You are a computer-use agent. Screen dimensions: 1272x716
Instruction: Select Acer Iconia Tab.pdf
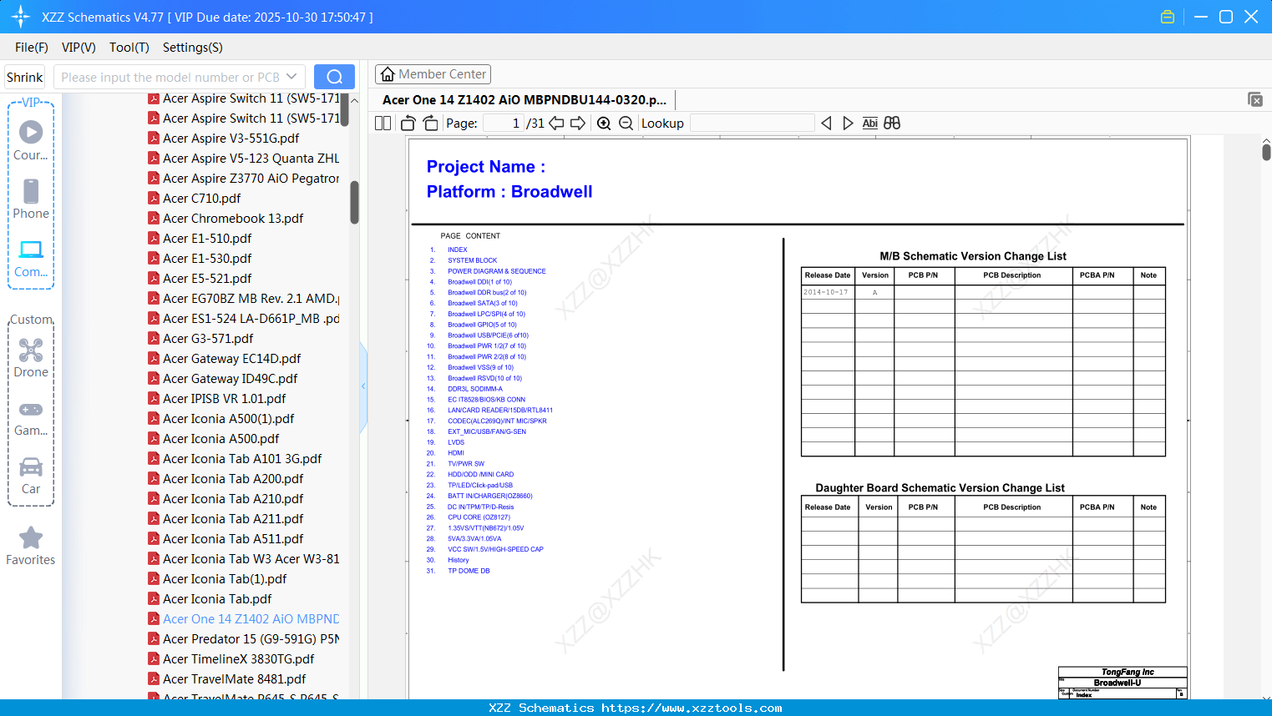point(217,599)
